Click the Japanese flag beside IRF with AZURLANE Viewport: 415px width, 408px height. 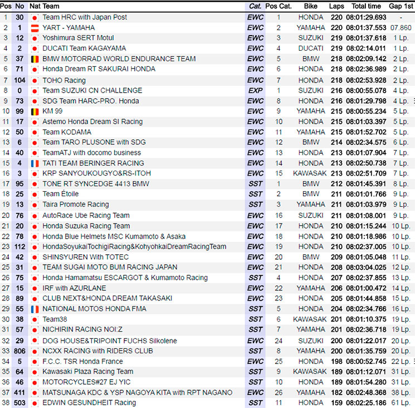point(35,289)
